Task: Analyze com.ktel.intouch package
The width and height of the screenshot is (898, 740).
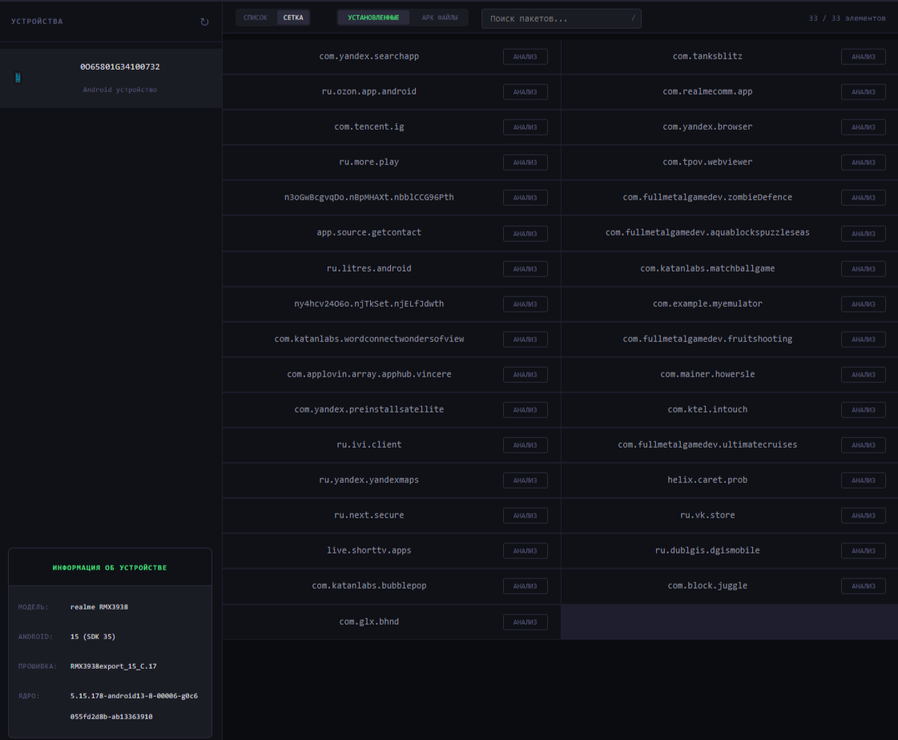Action: coord(863,409)
